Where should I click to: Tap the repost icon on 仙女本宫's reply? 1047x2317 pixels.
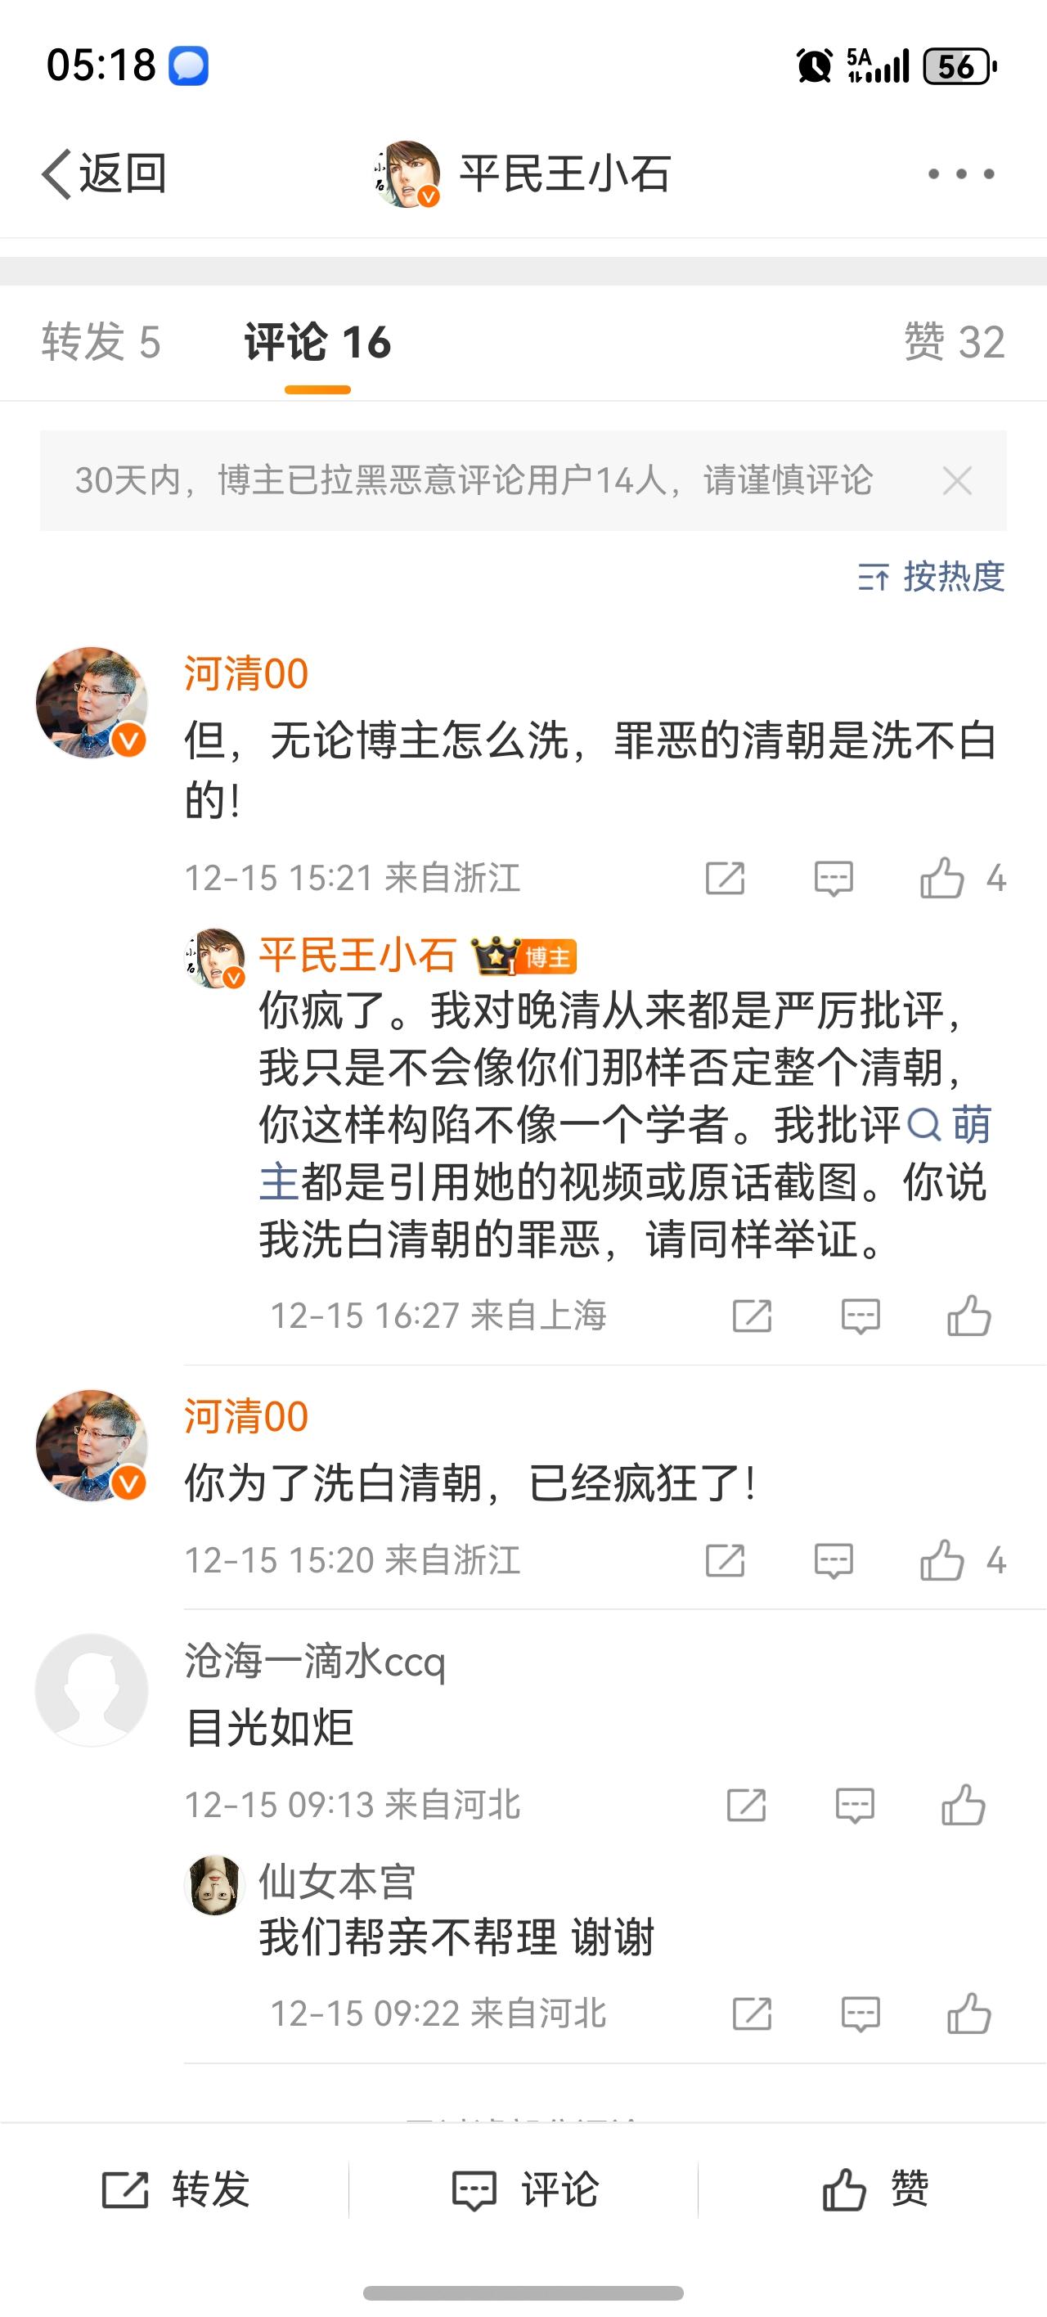point(756,2014)
